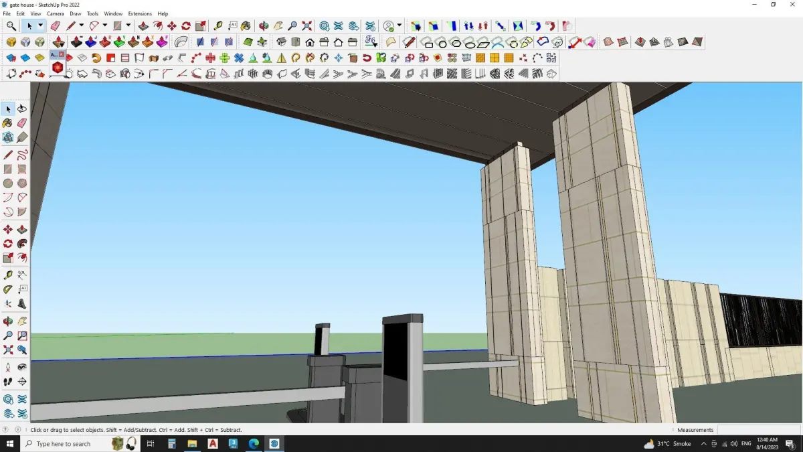Click the red hexagon icon in floating toolbar

point(58,68)
